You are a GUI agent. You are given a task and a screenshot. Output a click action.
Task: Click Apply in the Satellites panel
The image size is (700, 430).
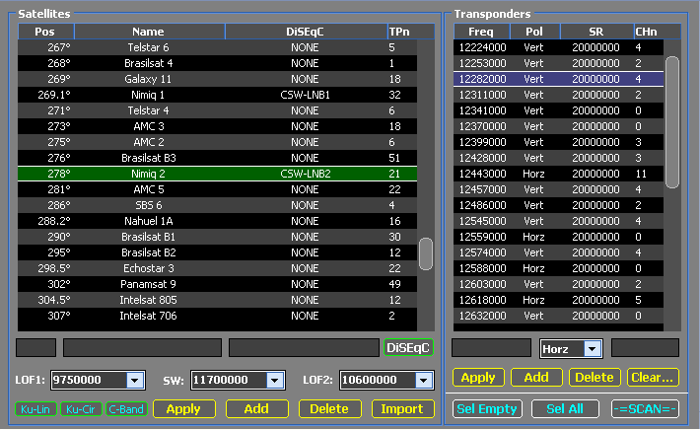click(x=184, y=409)
